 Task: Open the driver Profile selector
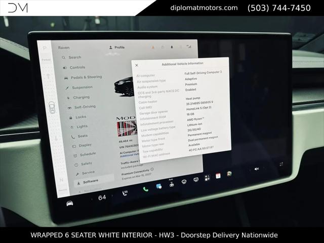(117, 47)
